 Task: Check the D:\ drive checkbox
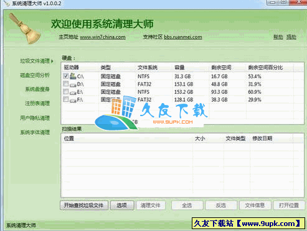coord(66,84)
